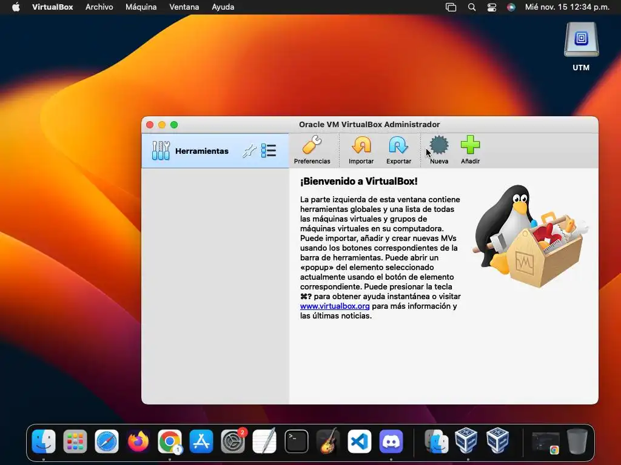Open Visual Studio Code from Dock
621x465 pixels.
pos(359,441)
